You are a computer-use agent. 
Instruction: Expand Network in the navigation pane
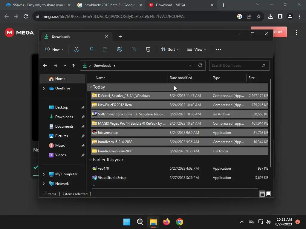click(x=44, y=184)
